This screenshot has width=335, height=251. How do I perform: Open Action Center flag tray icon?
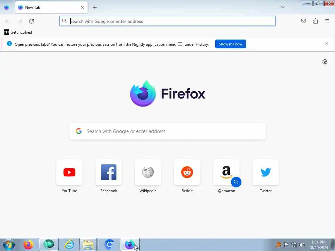pos(286,244)
